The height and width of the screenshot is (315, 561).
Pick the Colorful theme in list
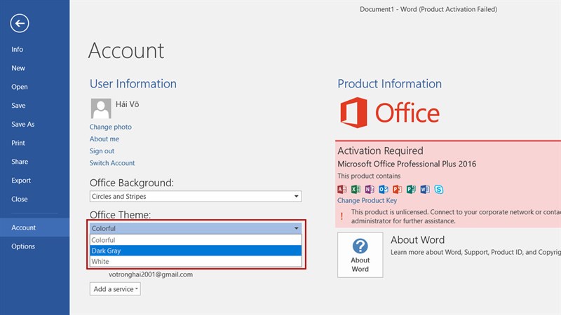196,240
